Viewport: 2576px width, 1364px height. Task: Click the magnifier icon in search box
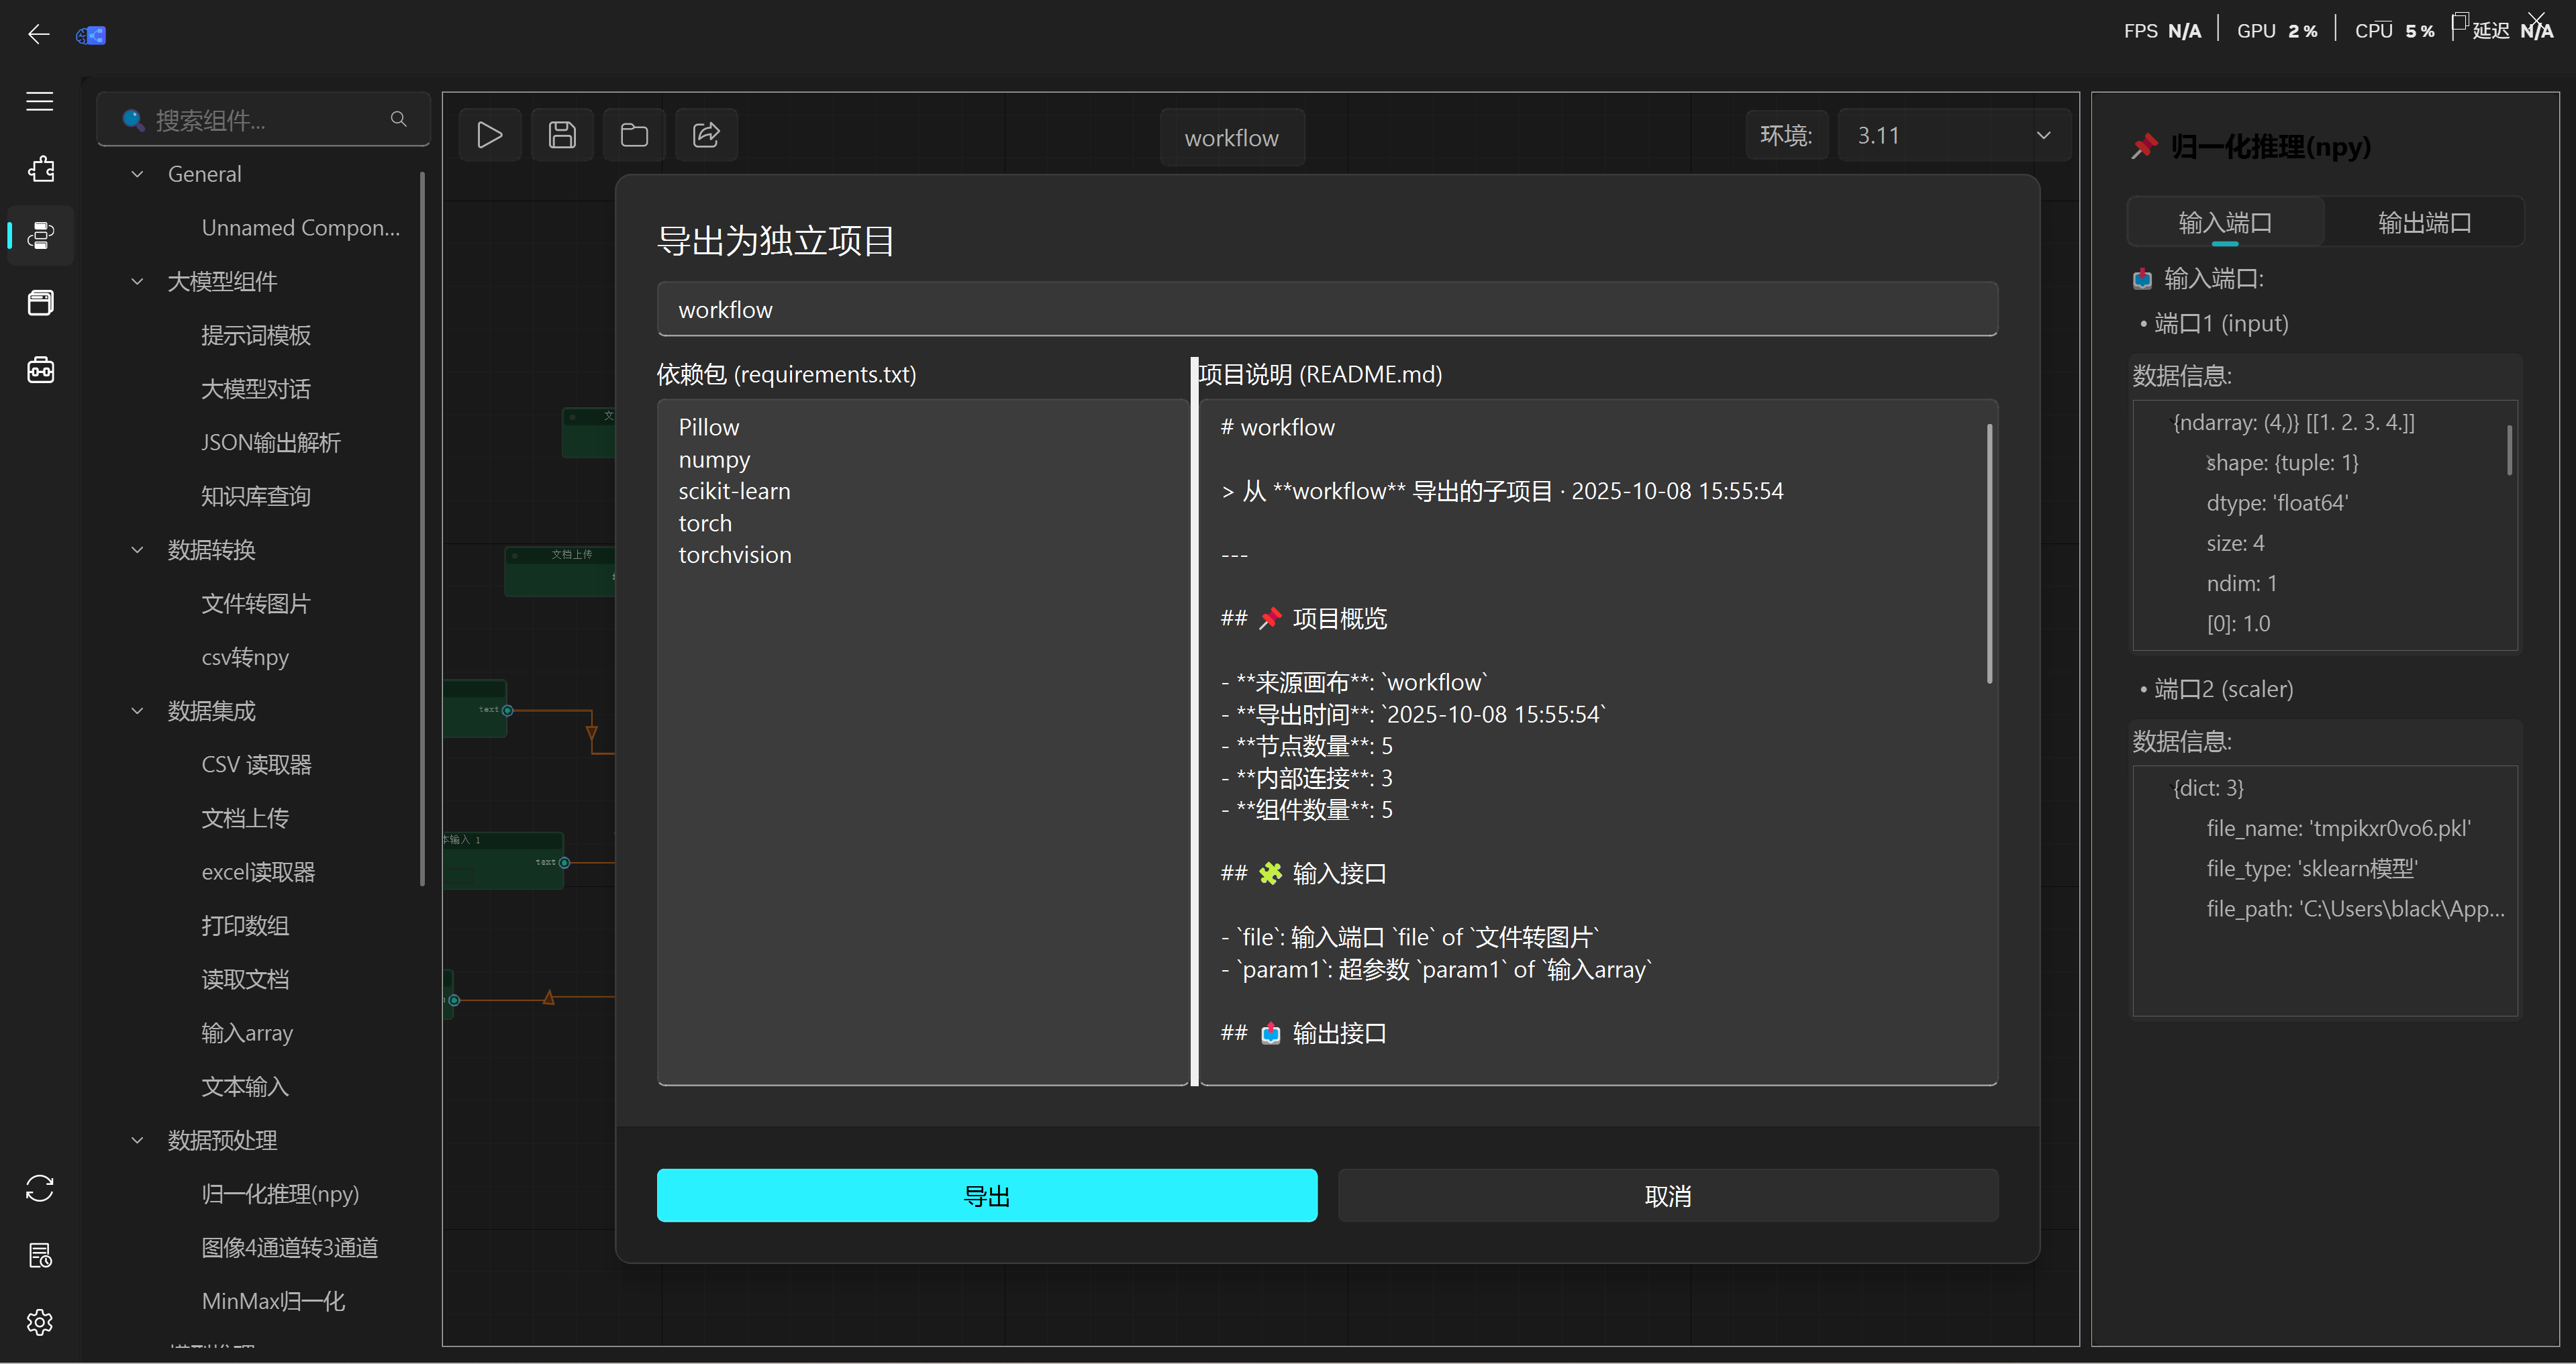pos(398,120)
